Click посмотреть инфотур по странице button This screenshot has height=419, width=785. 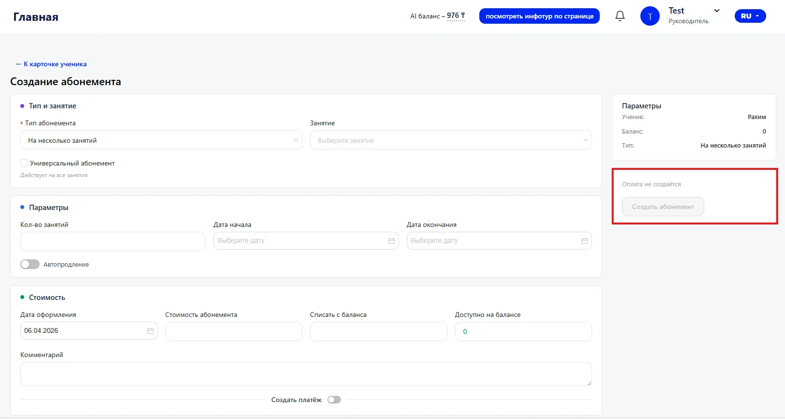540,16
